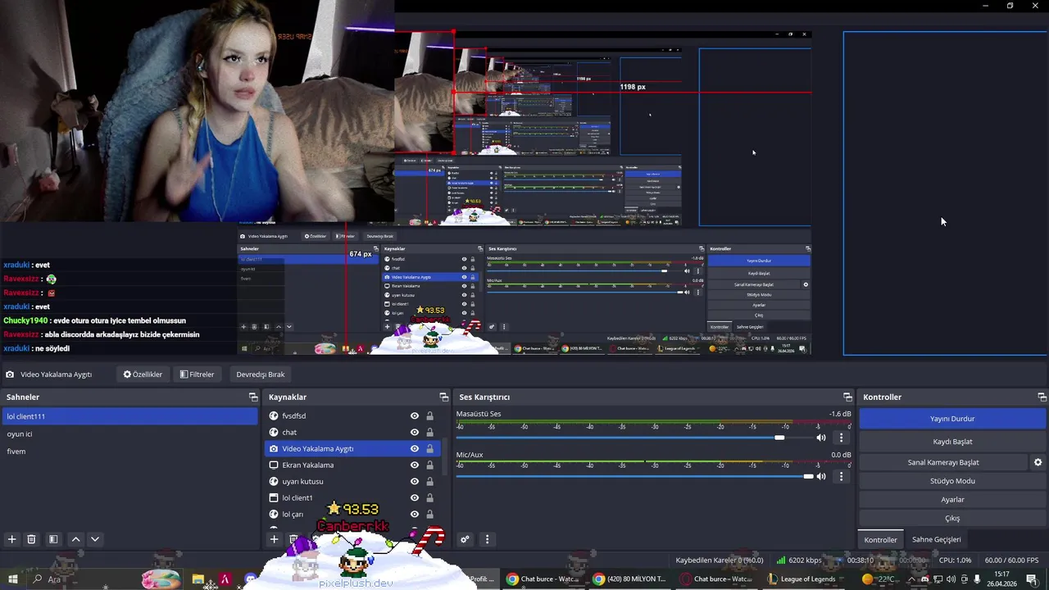The height and width of the screenshot is (590, 1049).
Task: Move scene up with arrow icon
Action: coord(75,539)
